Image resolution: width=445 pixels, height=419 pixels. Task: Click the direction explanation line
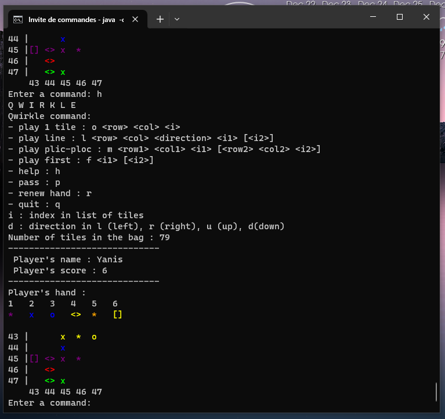[146, 226]
